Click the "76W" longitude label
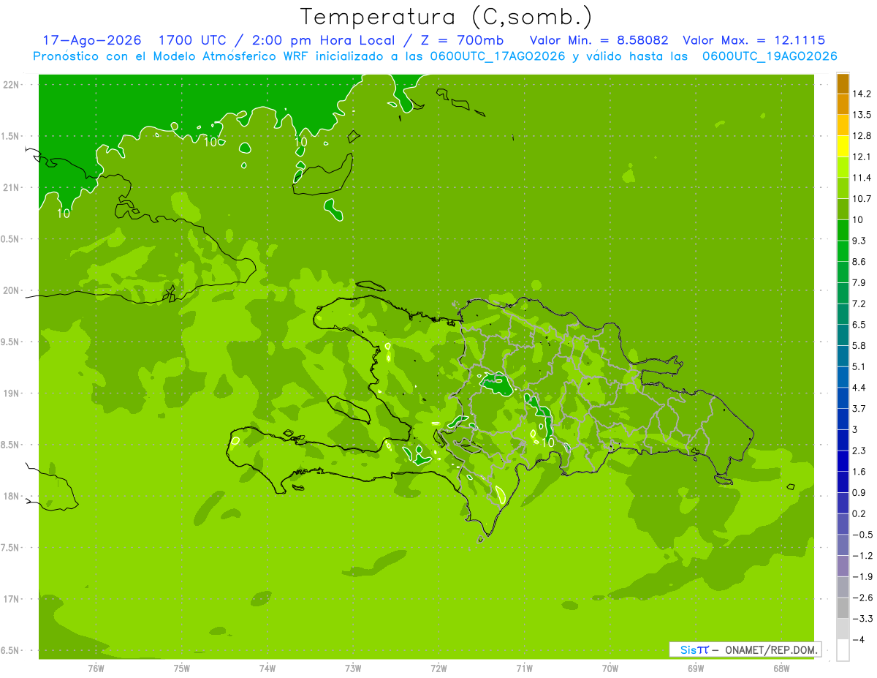 (x=96, y=668)
